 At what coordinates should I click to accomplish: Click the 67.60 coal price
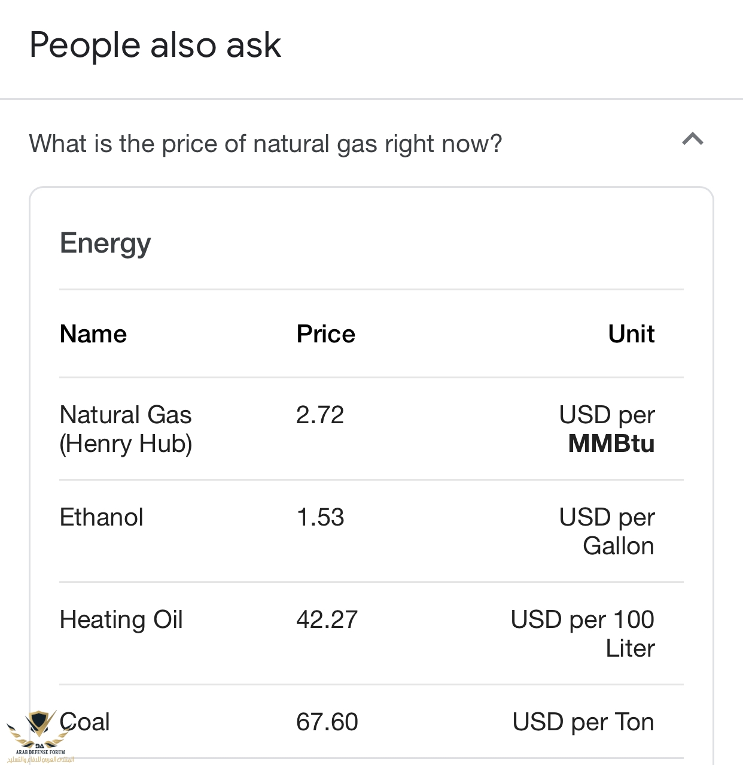click(327, 722)
